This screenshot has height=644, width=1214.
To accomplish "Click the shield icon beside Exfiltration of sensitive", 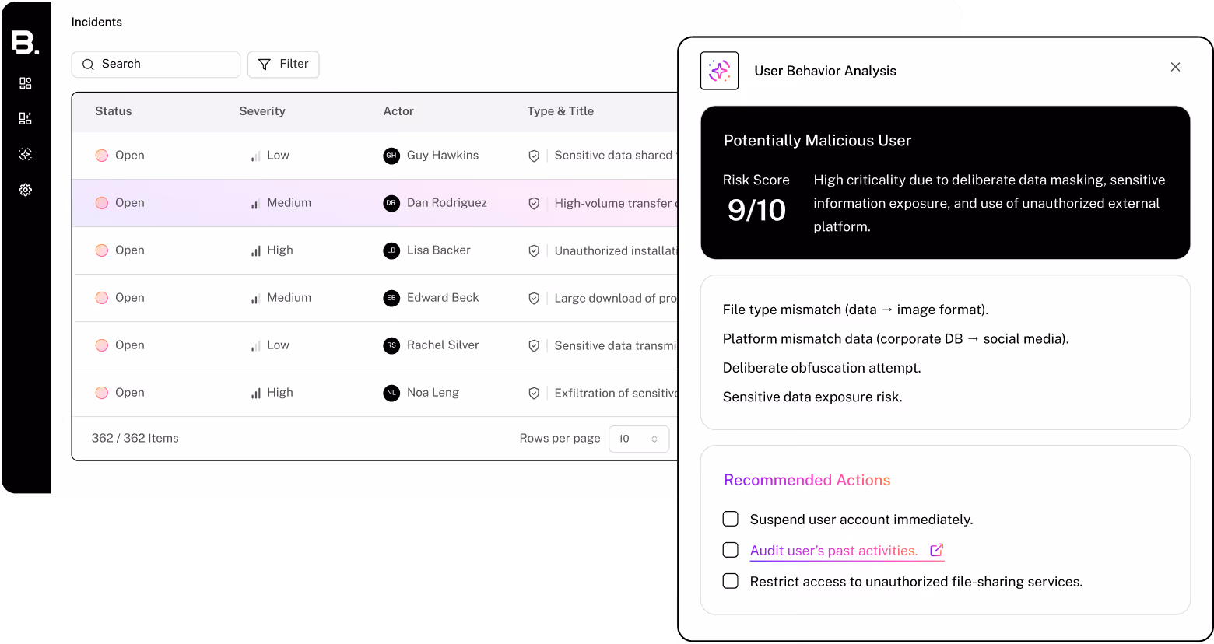I will 534,393.
